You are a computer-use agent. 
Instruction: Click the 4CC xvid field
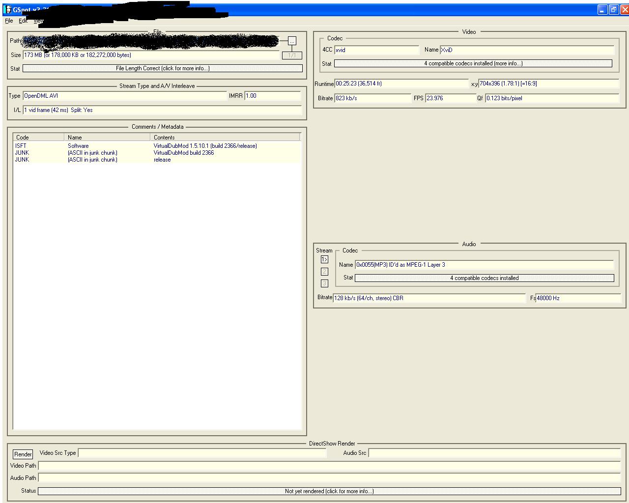[377, 50]
